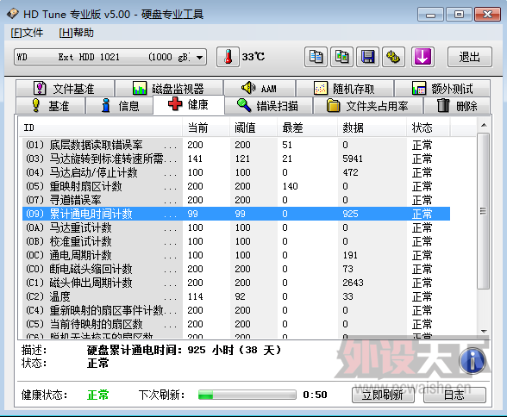The image size is (507, 417).
Task: Click the 日志 button
Action: click(454, 395)
